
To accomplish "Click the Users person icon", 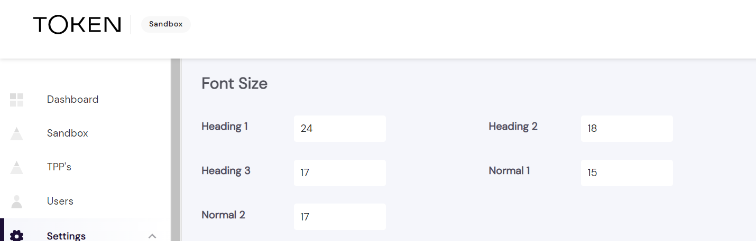I will pos(17,201).
